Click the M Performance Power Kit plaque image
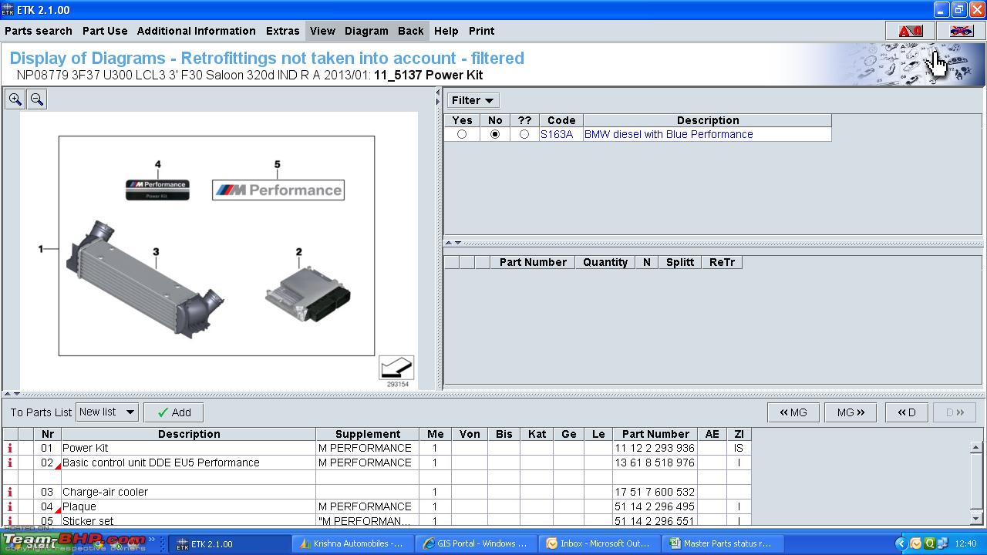Viewport: 987px width, 555px height. tap(157, 190)
